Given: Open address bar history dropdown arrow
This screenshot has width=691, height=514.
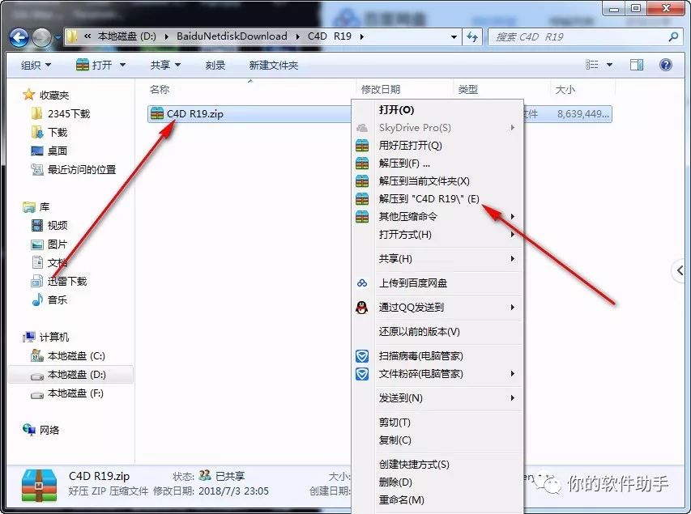Looking at the screenshot, I should (454, 37).
